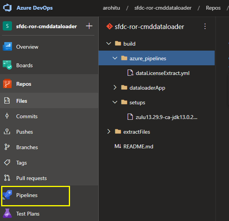Click the dataloaderApp folder icon

point(124,87)
